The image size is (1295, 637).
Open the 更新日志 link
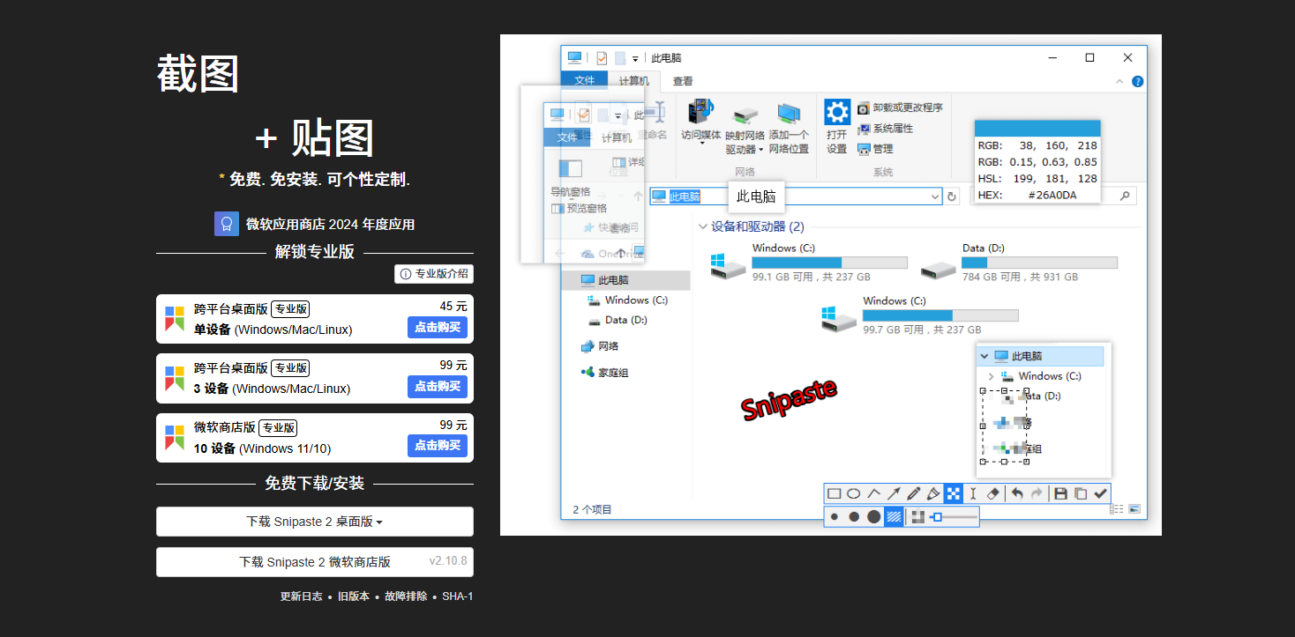302,596
